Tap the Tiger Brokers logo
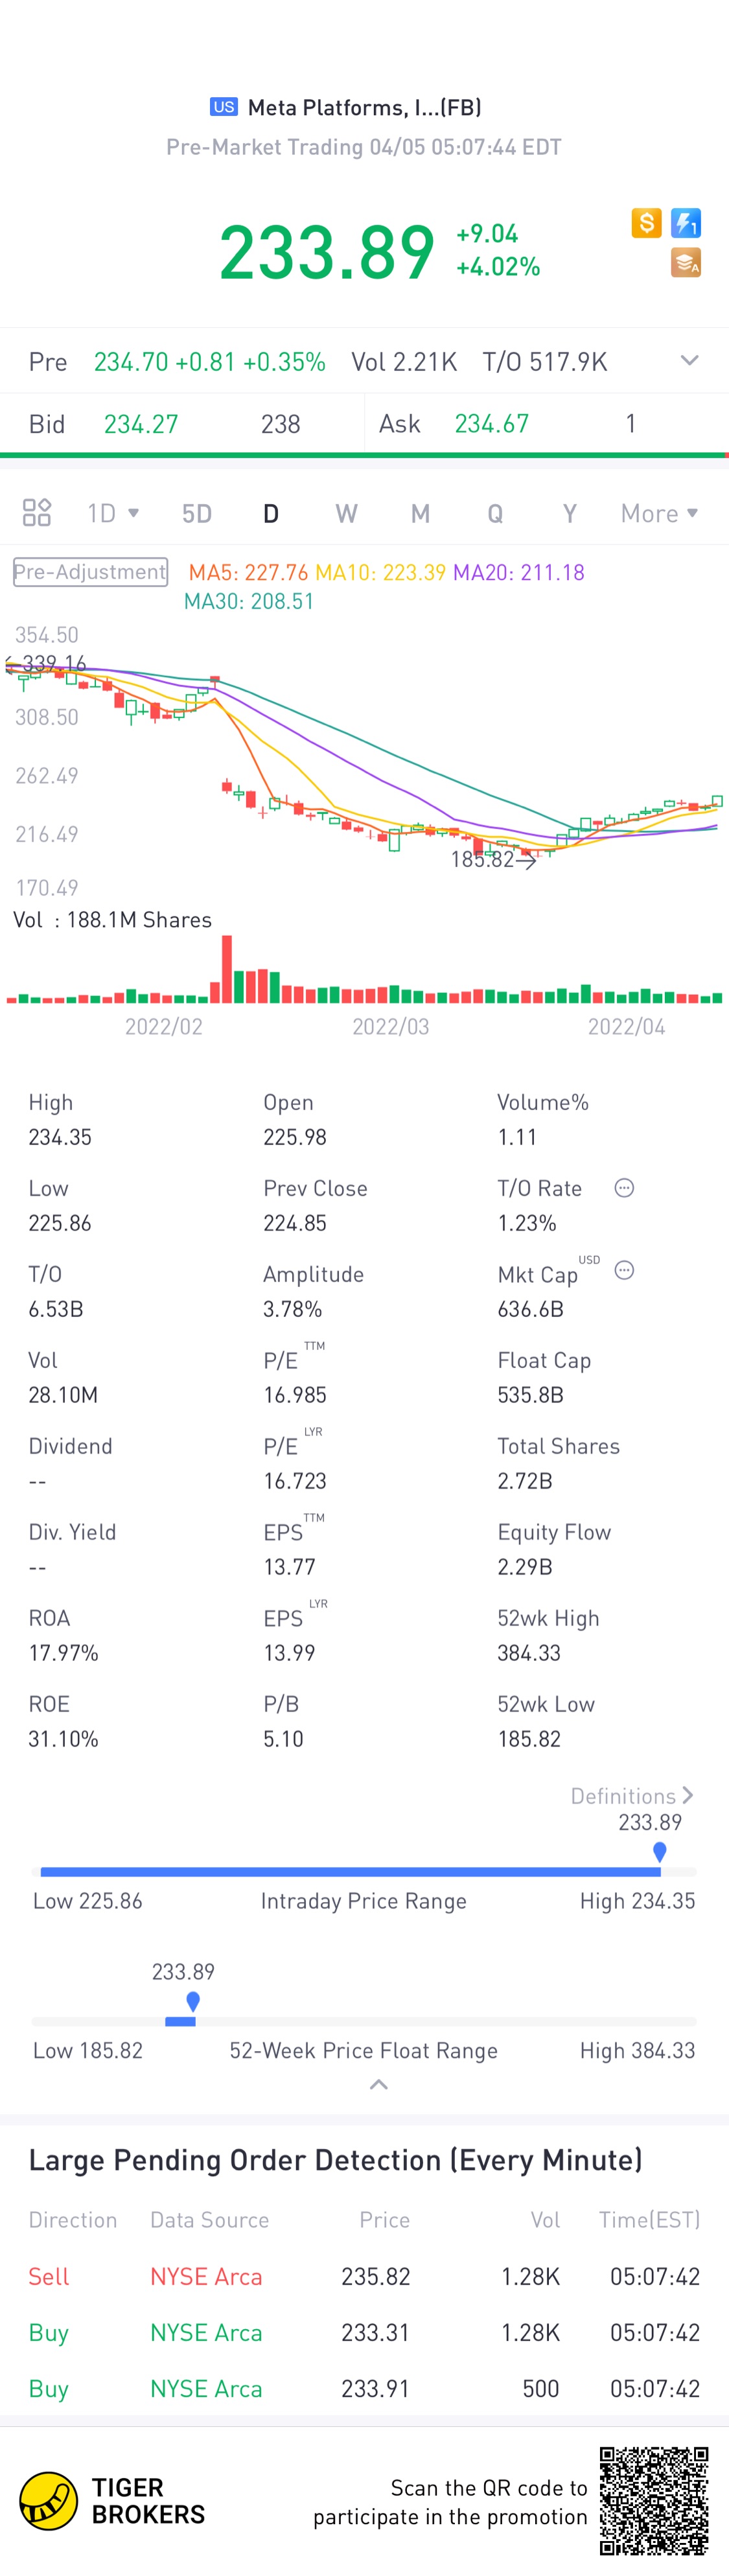729x2576 pixels. click(x=112, y=2501)
